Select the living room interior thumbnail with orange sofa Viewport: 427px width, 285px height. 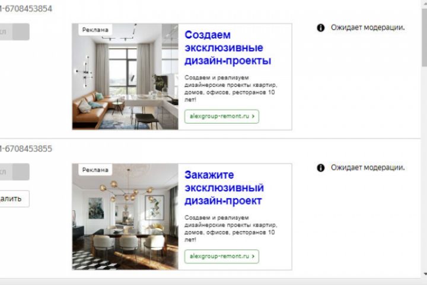click(x=125, y=77)
